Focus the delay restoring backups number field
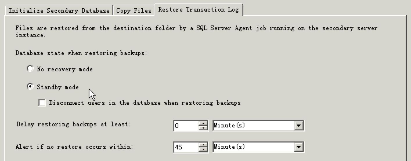Viewport: 411px width, 161px height. click(x=186, y=126)
